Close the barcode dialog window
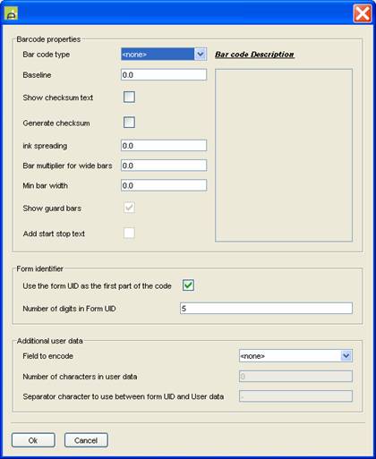 pyautogui.click(x=363, y=13)
